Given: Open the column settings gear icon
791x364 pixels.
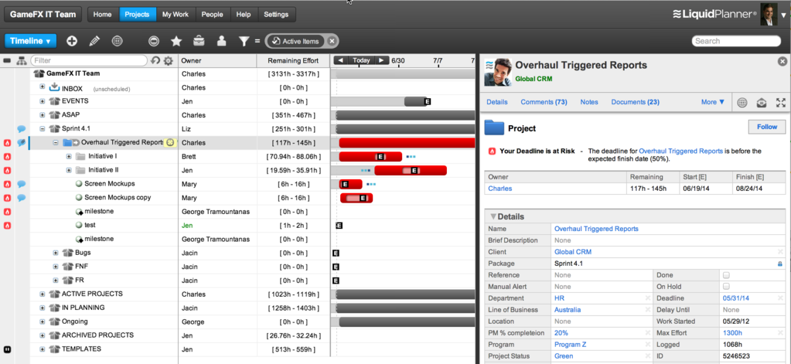Looking at the screenshot, I should tap(168, 61).
